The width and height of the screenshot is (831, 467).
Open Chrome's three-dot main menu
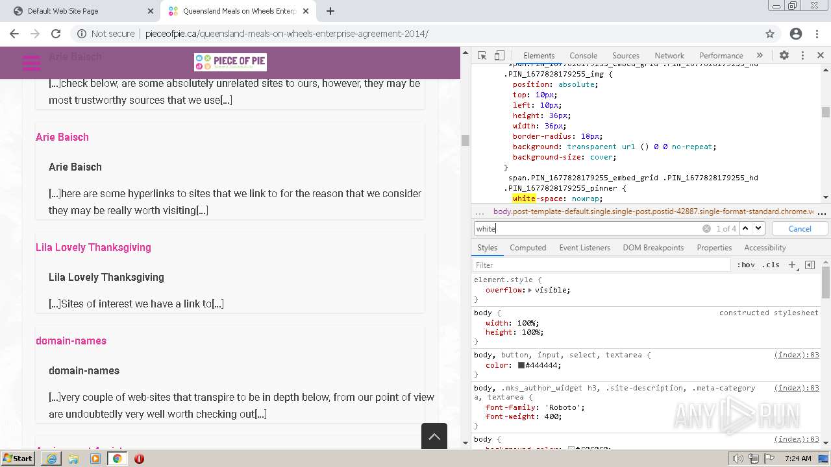coord(818,34)
